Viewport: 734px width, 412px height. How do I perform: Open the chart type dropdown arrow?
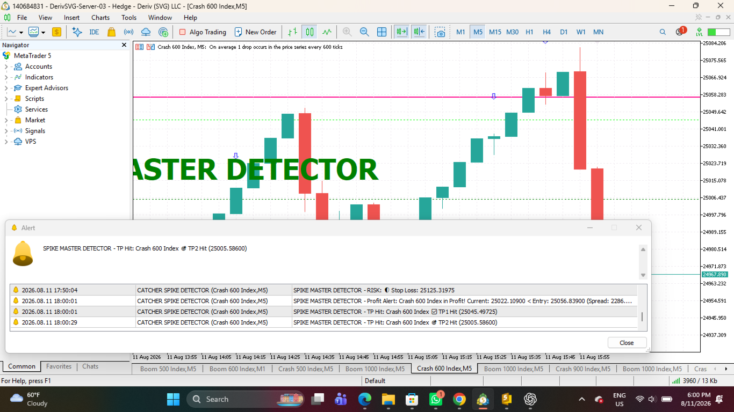(21, 32)
